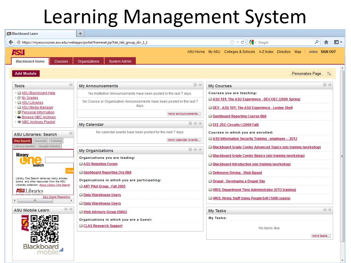Close the My Organizations module
Viewport: 351px width, 263px height.
[200, 150]
